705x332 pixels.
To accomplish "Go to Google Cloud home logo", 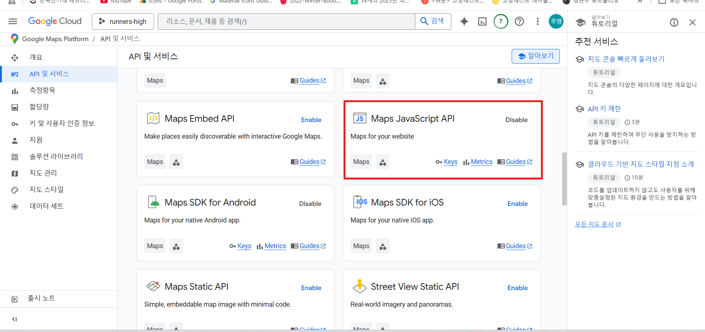I will 55,21.
